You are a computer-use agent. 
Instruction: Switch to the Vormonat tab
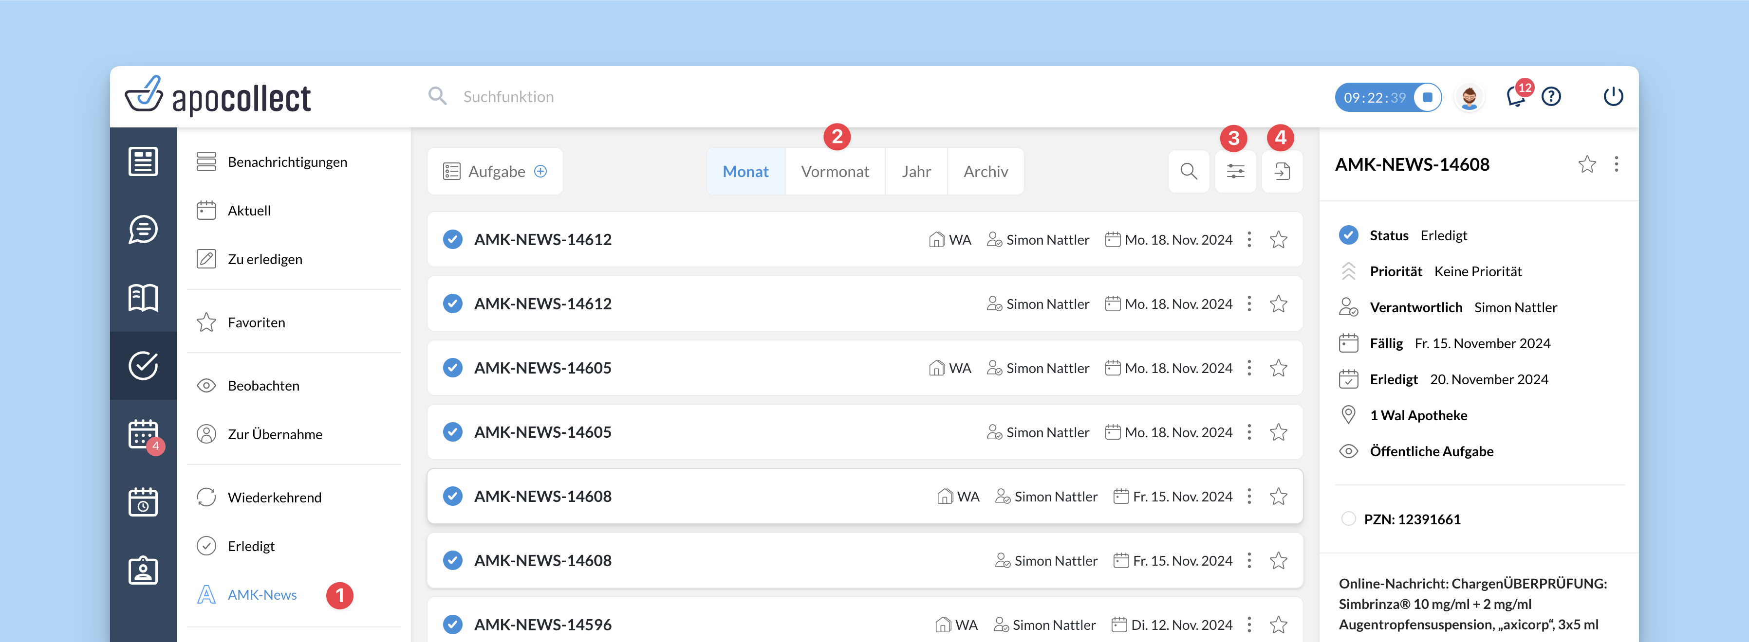(835, 172)
